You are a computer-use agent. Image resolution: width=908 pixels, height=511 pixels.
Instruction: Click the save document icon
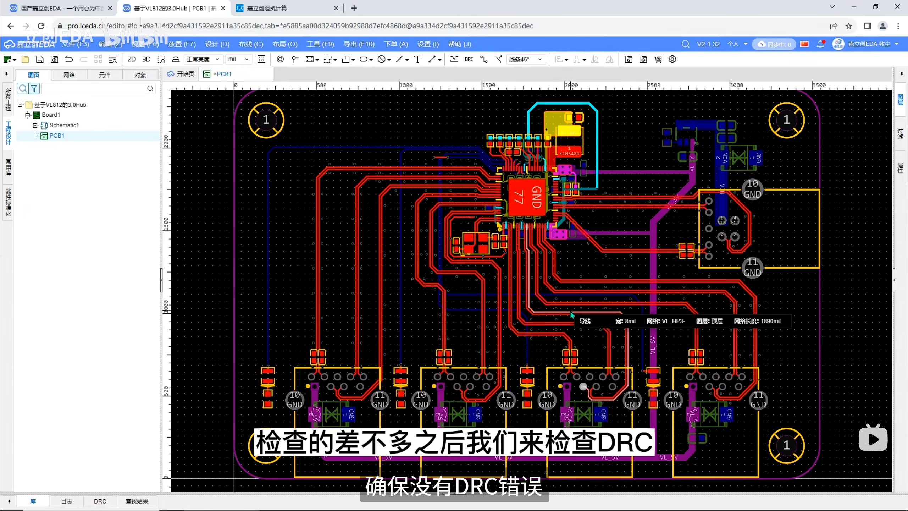point(40,59)
